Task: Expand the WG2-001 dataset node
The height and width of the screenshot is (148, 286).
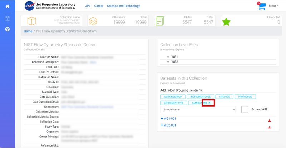Action: pyautogui.click(x=162, y=125)
